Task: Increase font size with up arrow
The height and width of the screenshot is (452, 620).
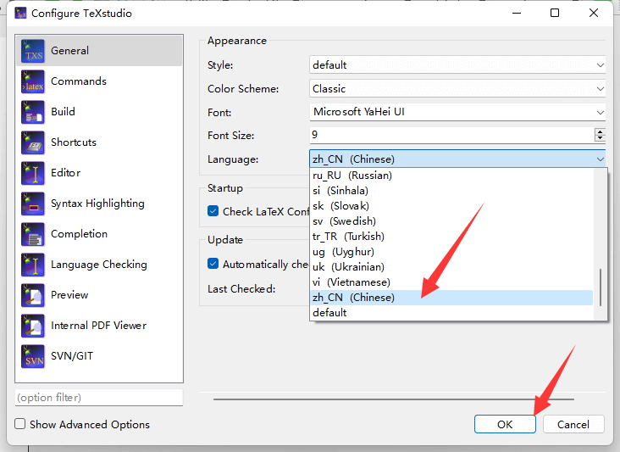Action: click(x=600, y=131)
